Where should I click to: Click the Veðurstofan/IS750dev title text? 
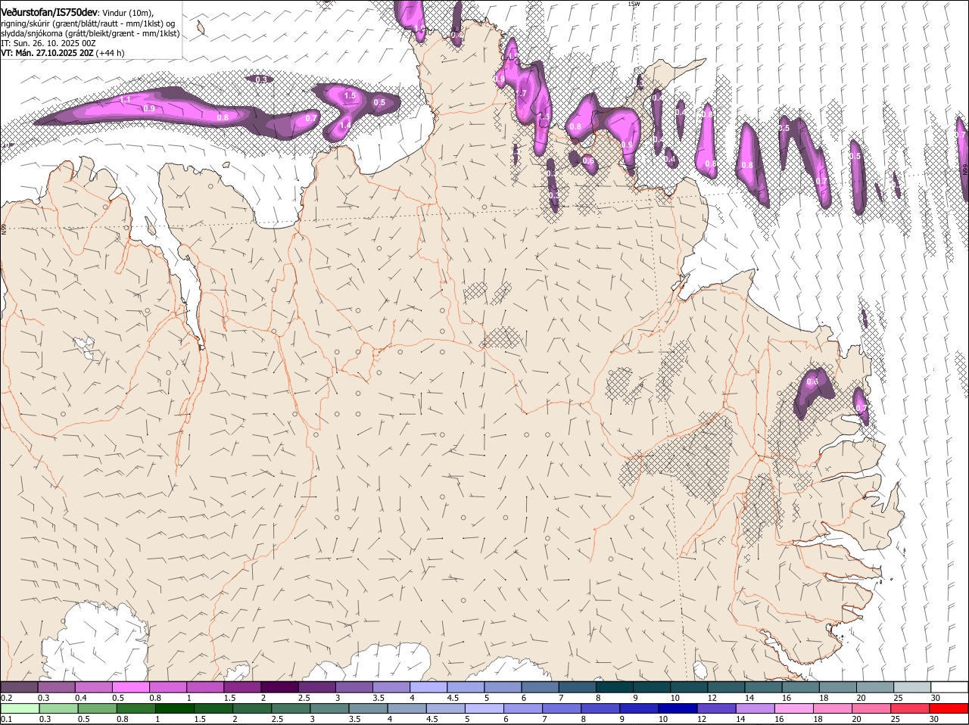(49, 13)
